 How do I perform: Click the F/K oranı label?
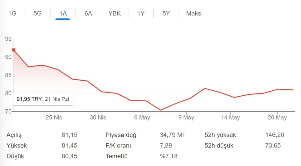click(x=118, y=145)
